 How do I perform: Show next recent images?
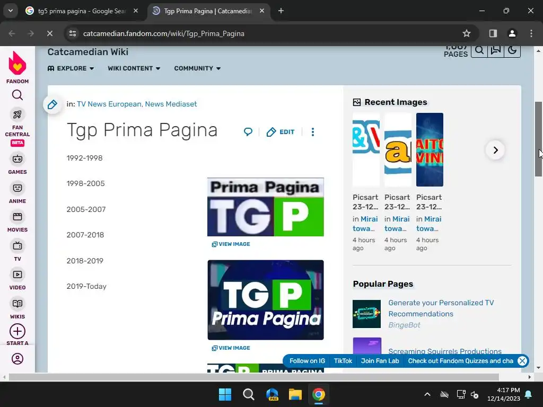tap(496, 150)
